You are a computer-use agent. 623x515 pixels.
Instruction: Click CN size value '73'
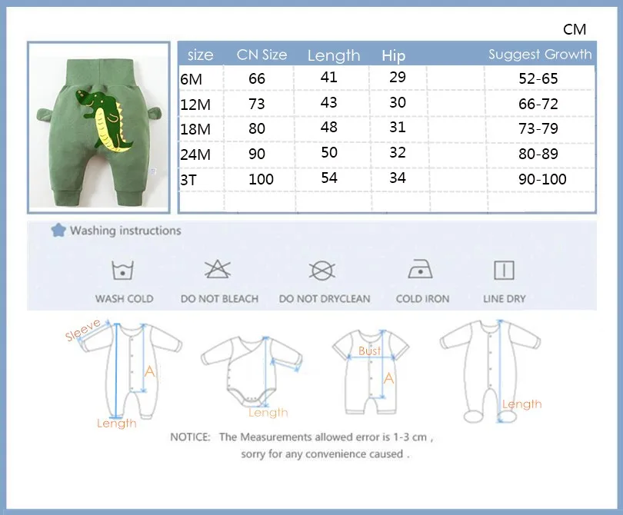pos(257,104)
